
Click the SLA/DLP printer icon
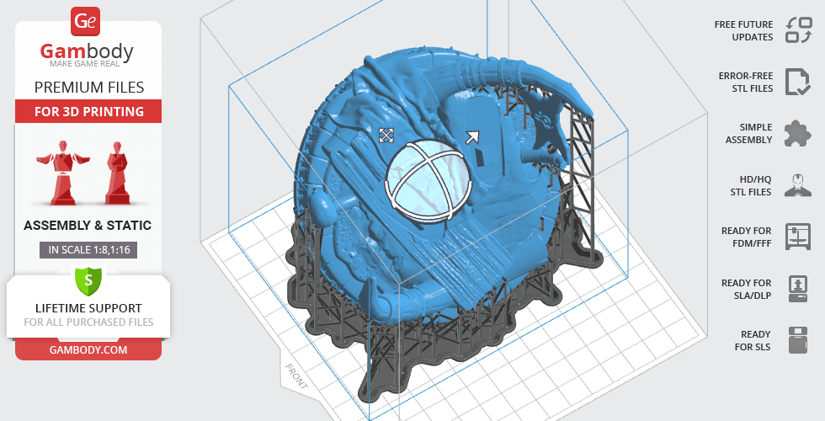click(797, 288)
